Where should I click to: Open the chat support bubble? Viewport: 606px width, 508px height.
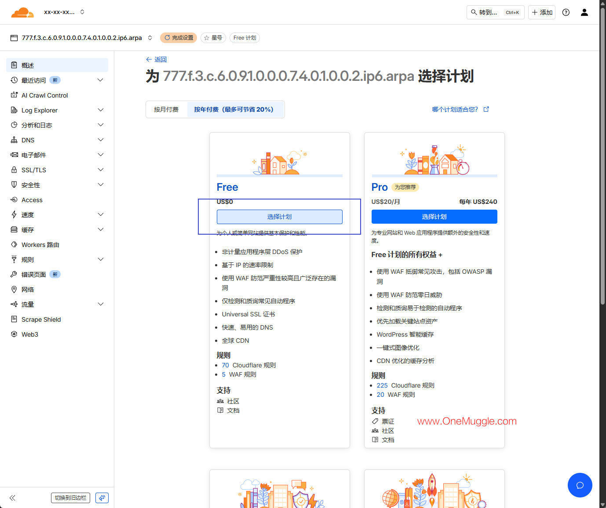(x=580, y=485)
